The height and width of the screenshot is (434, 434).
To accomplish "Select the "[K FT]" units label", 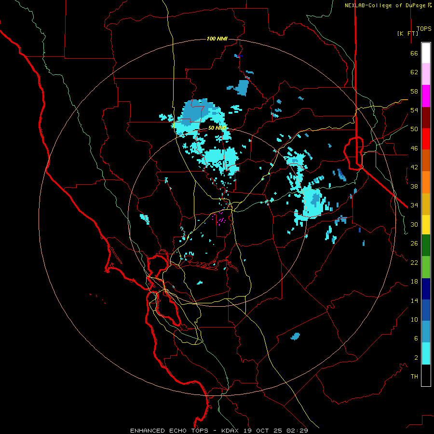I will 407,33.
